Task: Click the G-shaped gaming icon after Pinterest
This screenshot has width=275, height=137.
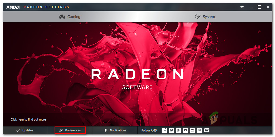Action: 207,130
